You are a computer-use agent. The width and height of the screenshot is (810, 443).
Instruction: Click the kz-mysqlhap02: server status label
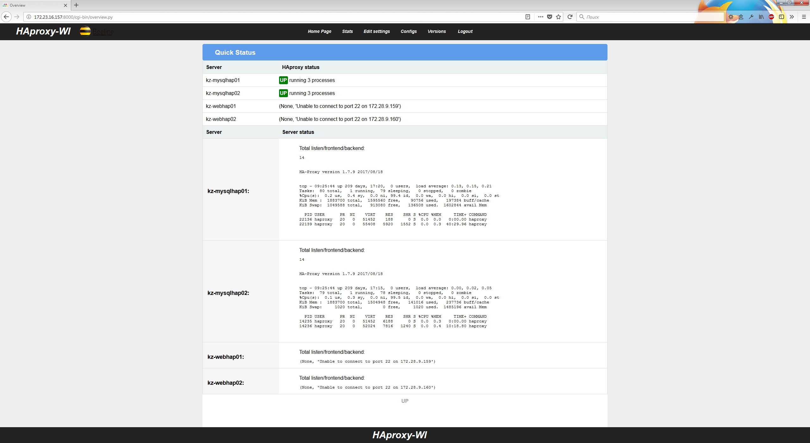(228, 293)
